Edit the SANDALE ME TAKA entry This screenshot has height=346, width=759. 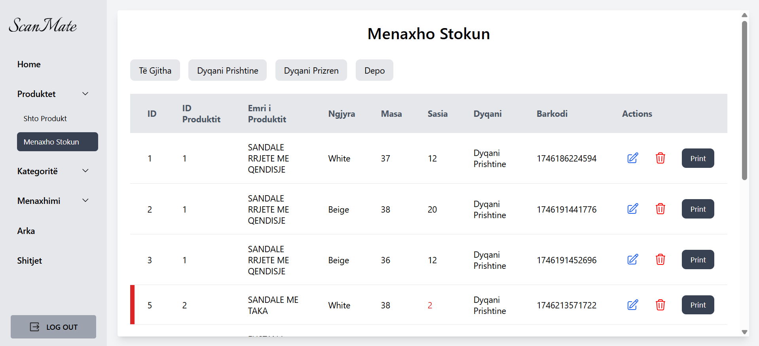pyautogui.click(x=632, y=305)
